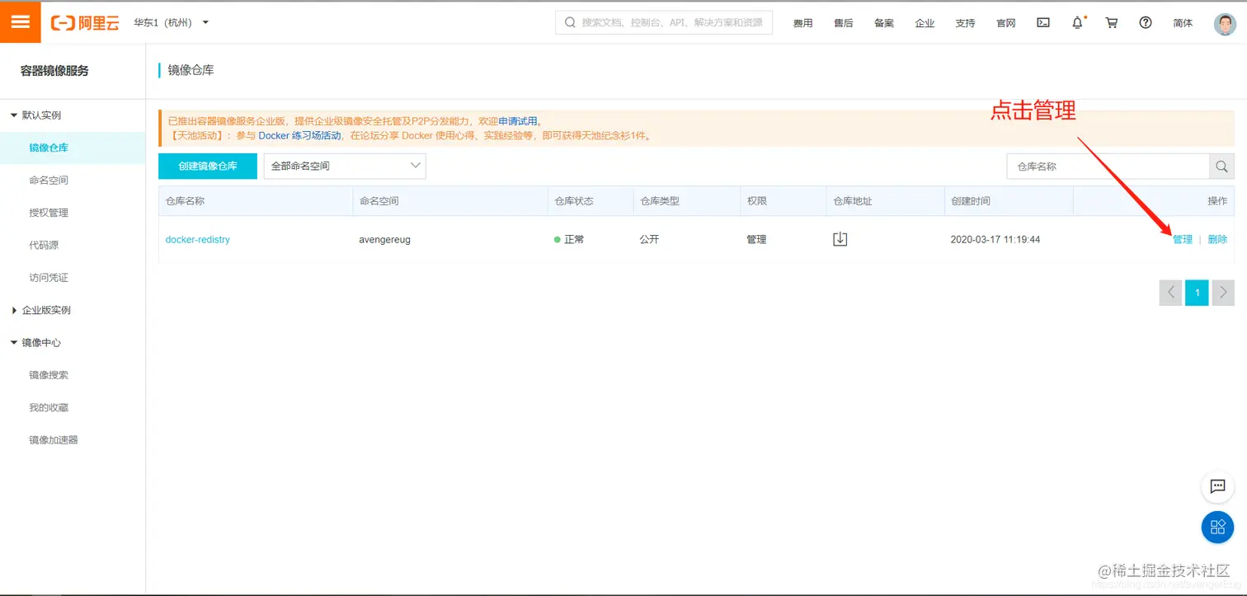The width and height of the screenshot is (1247, 596).
Task: Open the user avatar profile menu
Action: coord(1226,23)
